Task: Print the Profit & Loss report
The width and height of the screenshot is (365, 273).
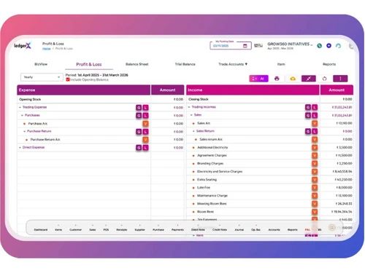Action: click(x=277, y=79)
